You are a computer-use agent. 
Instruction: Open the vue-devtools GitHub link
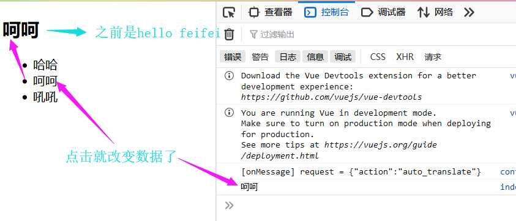pyautogui.click(x=331, y=97)
